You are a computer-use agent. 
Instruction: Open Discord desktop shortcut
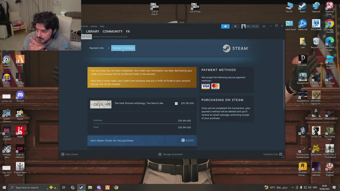tap(20, 97)
